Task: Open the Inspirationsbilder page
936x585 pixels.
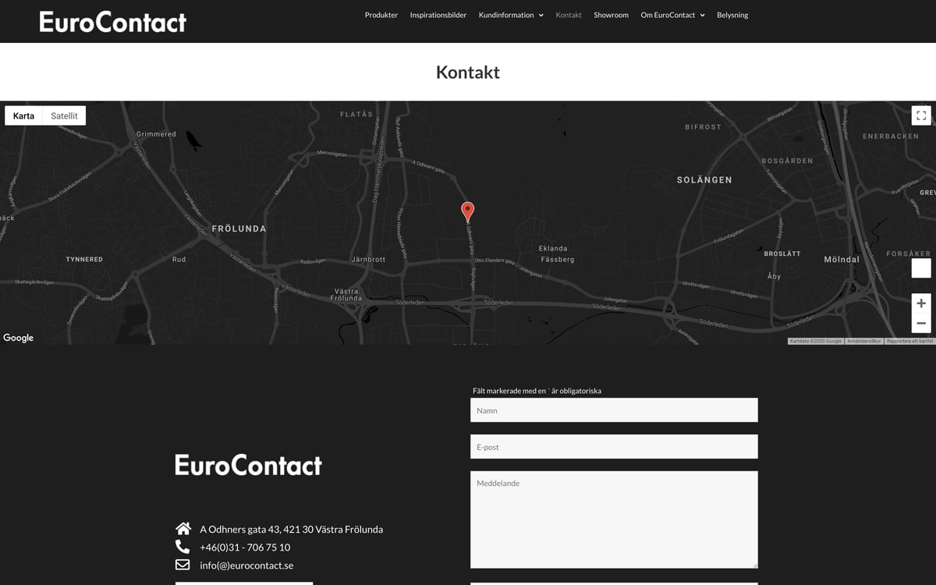Action: tap(438, 15)
